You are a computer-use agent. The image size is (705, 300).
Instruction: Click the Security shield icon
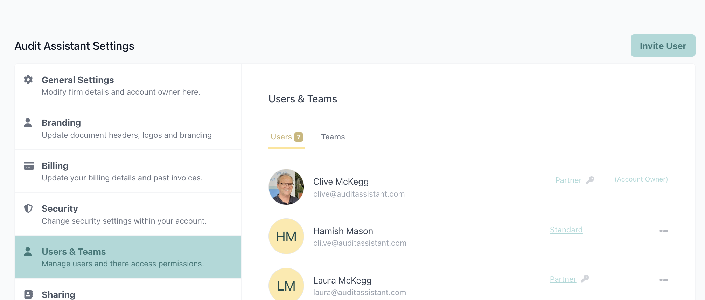pos(28,209)
